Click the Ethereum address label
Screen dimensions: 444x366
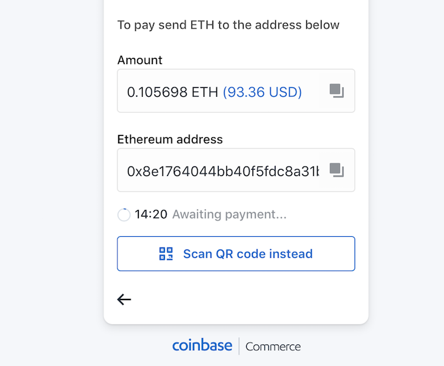click(170, 139)
